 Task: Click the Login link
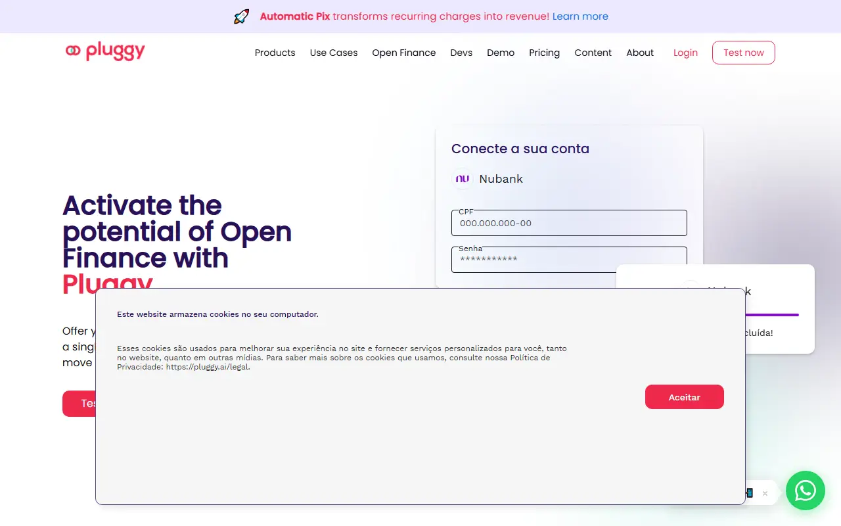685,53
